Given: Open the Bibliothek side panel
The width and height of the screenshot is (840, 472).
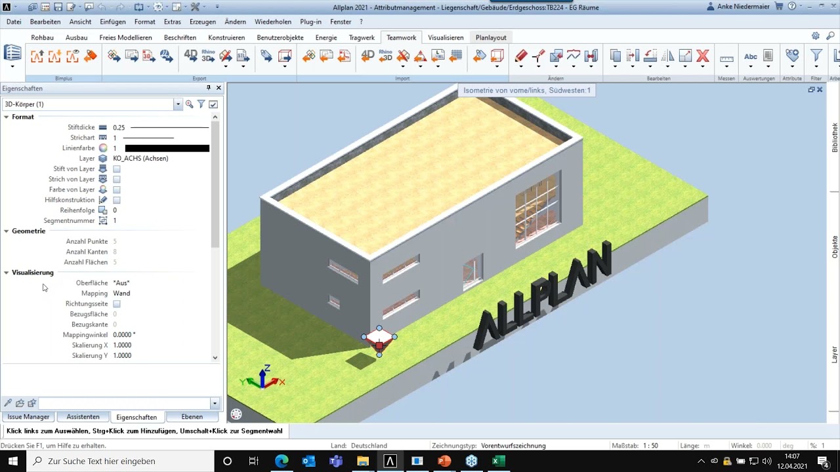Looking at the screenshot, I should (x=835, y=138).
